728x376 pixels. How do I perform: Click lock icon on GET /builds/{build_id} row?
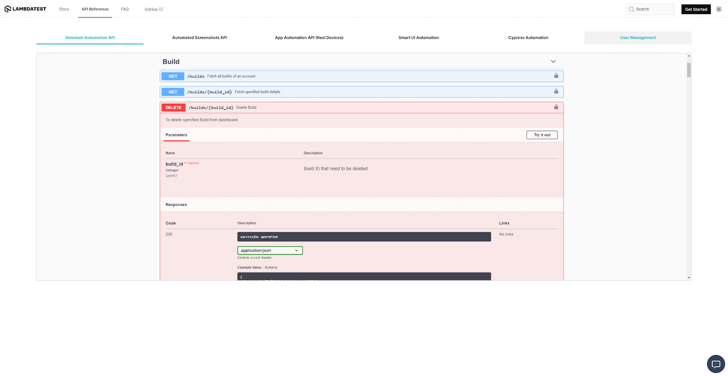(x=556, y=91)
